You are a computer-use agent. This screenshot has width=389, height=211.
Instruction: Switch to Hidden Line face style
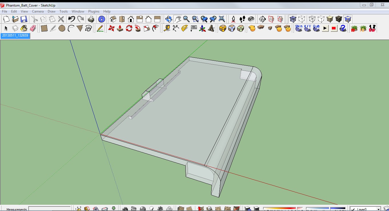[321, 19]
